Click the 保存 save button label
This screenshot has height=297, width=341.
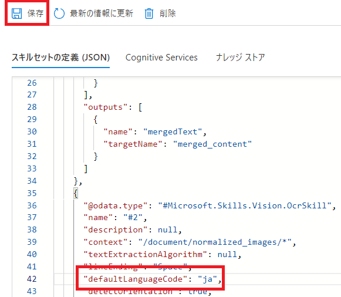coord(35,14)
